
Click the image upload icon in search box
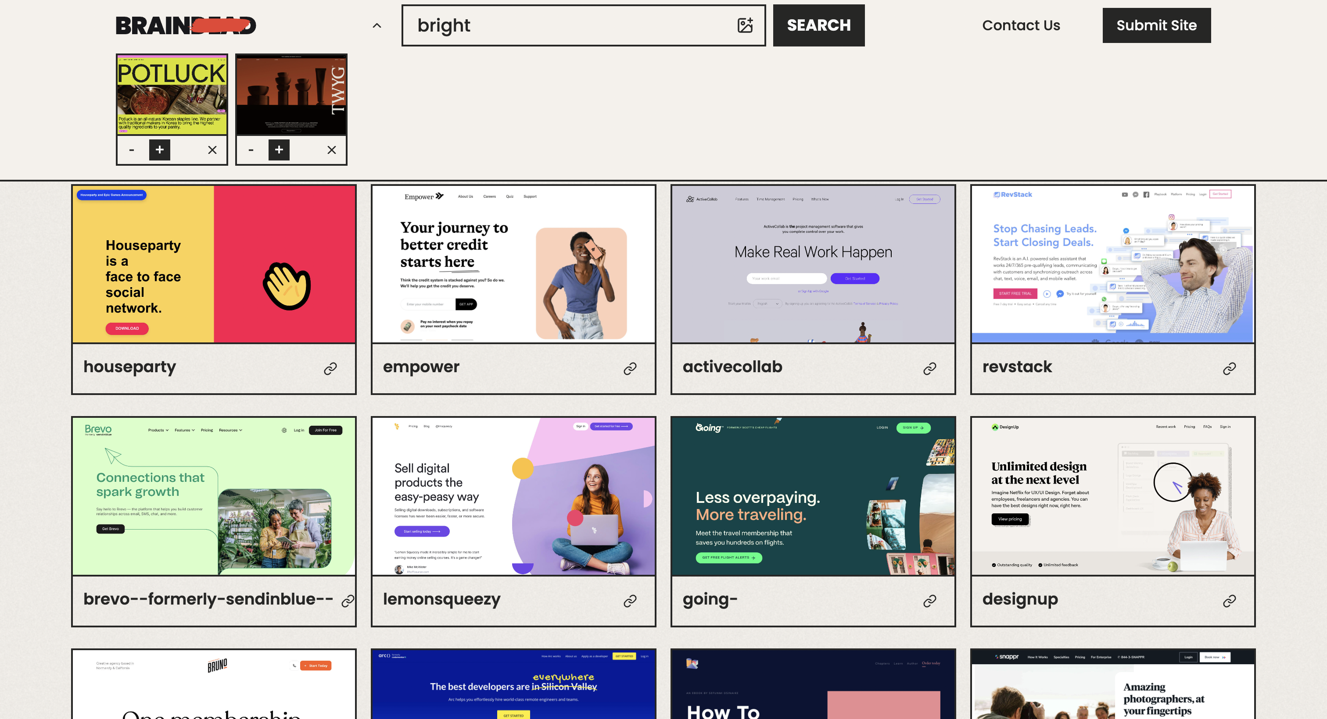745,25
